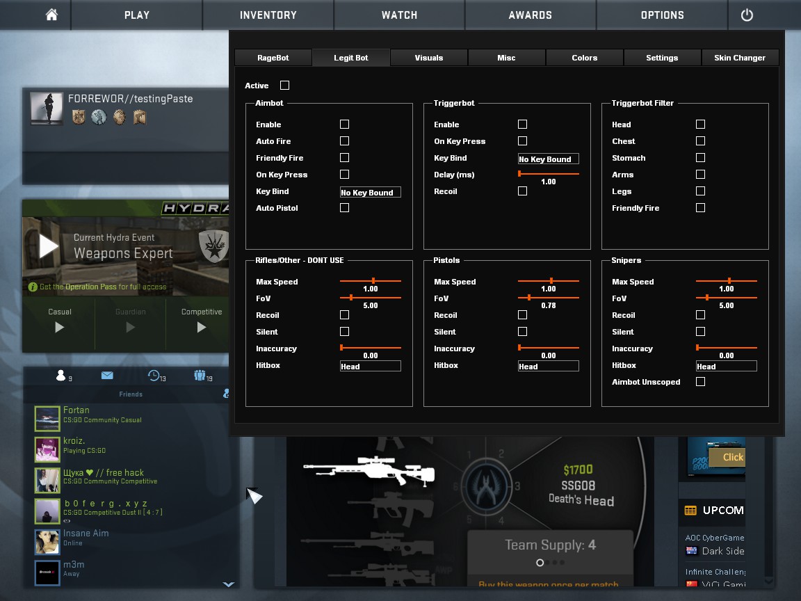
Task: Start Casual mode play arrow
Action: (x=59, y=327)
